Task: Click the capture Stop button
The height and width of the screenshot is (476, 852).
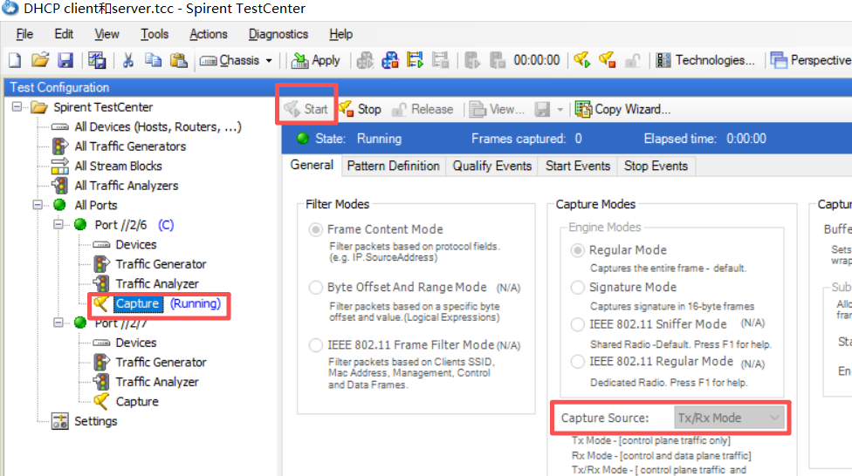Action: click(x=360, y=109)
